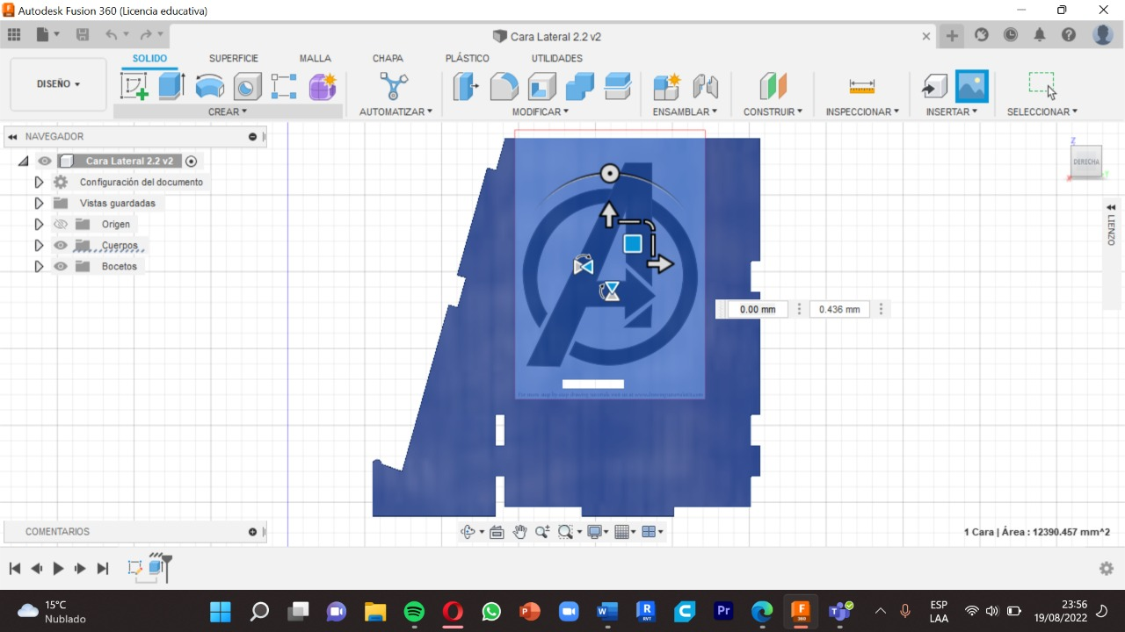1125x632 pixels.
Task: Open the MODIFICAR dropdown menu
Action: 541,111
